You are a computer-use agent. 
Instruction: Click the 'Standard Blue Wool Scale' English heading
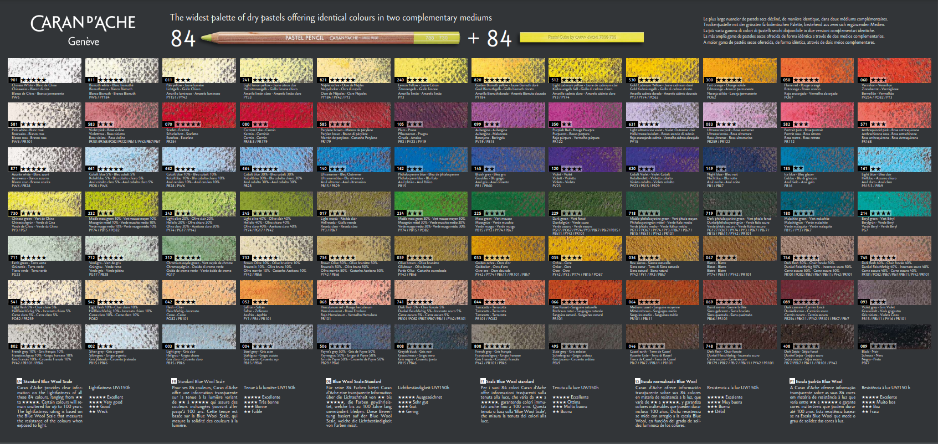pyautogui.click(x=48, y=381)
